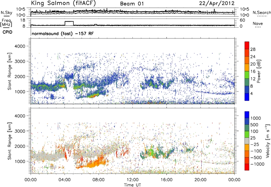Click the red bottom Velocity colorbar segment

[247, 167]
